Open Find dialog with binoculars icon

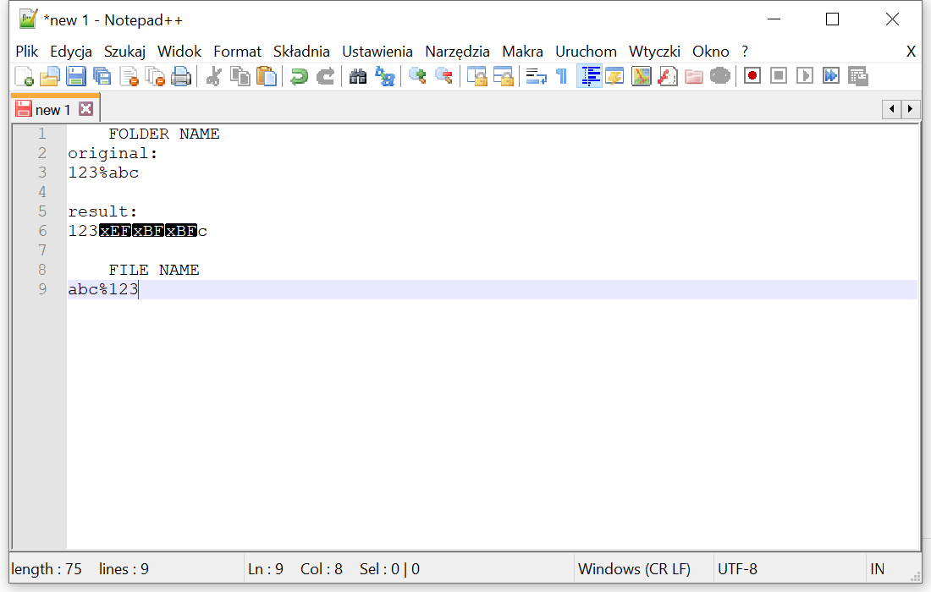click(x=358, y=76)
